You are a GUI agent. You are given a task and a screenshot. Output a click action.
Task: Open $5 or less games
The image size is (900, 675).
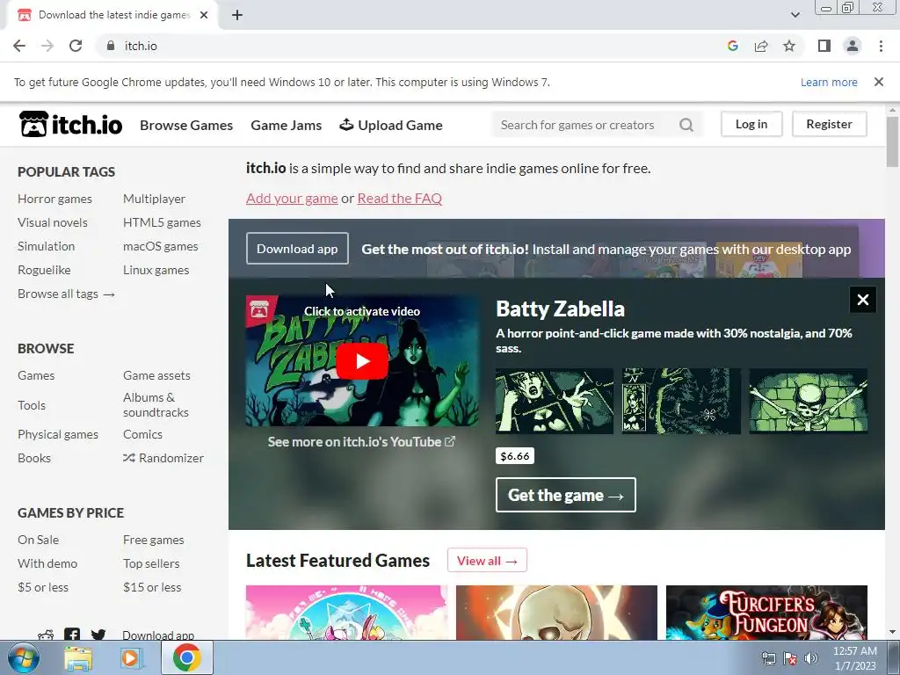[x=43, y=587]
